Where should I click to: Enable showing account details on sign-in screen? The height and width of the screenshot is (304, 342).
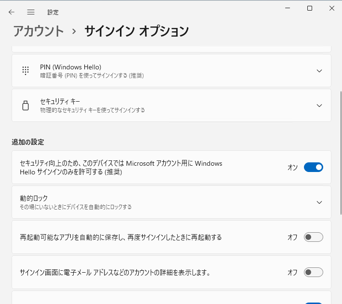(x=314, y=272)
